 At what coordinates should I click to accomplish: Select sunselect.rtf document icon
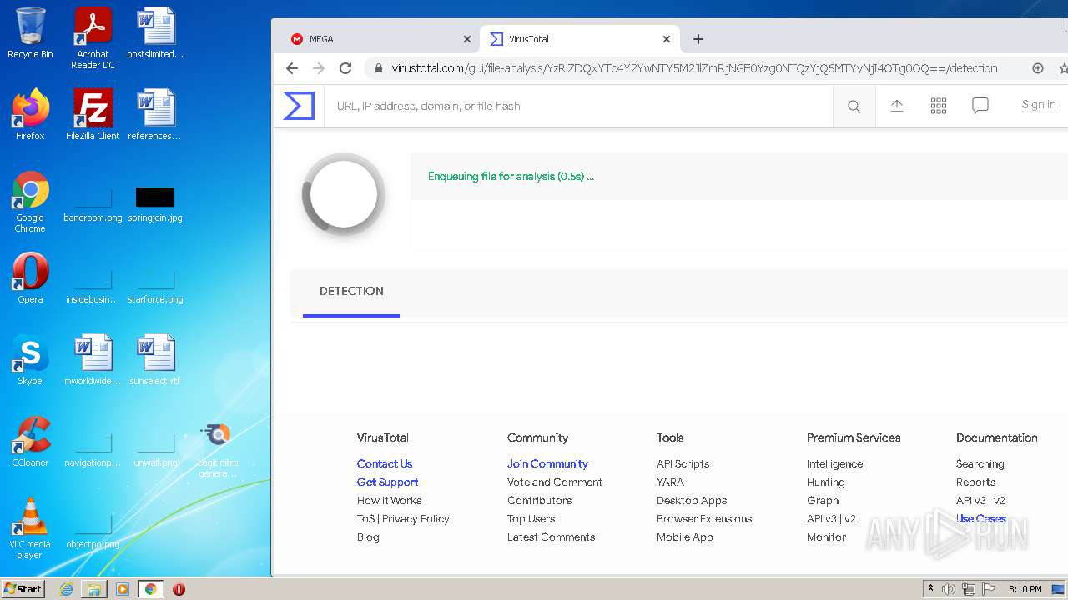(x=155, y=360)
